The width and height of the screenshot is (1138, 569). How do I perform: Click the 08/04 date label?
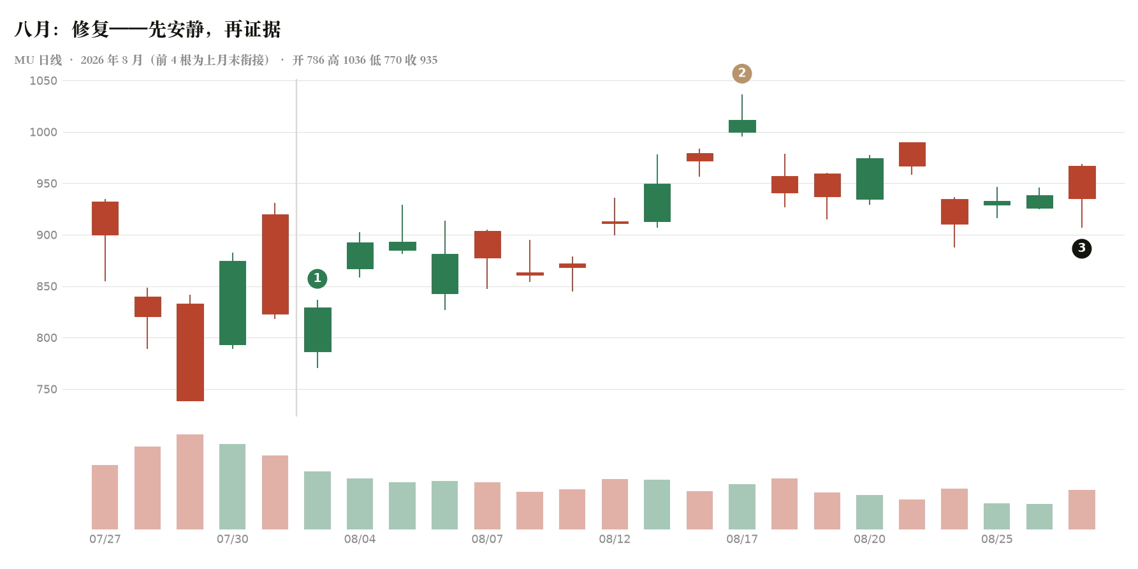360,539
